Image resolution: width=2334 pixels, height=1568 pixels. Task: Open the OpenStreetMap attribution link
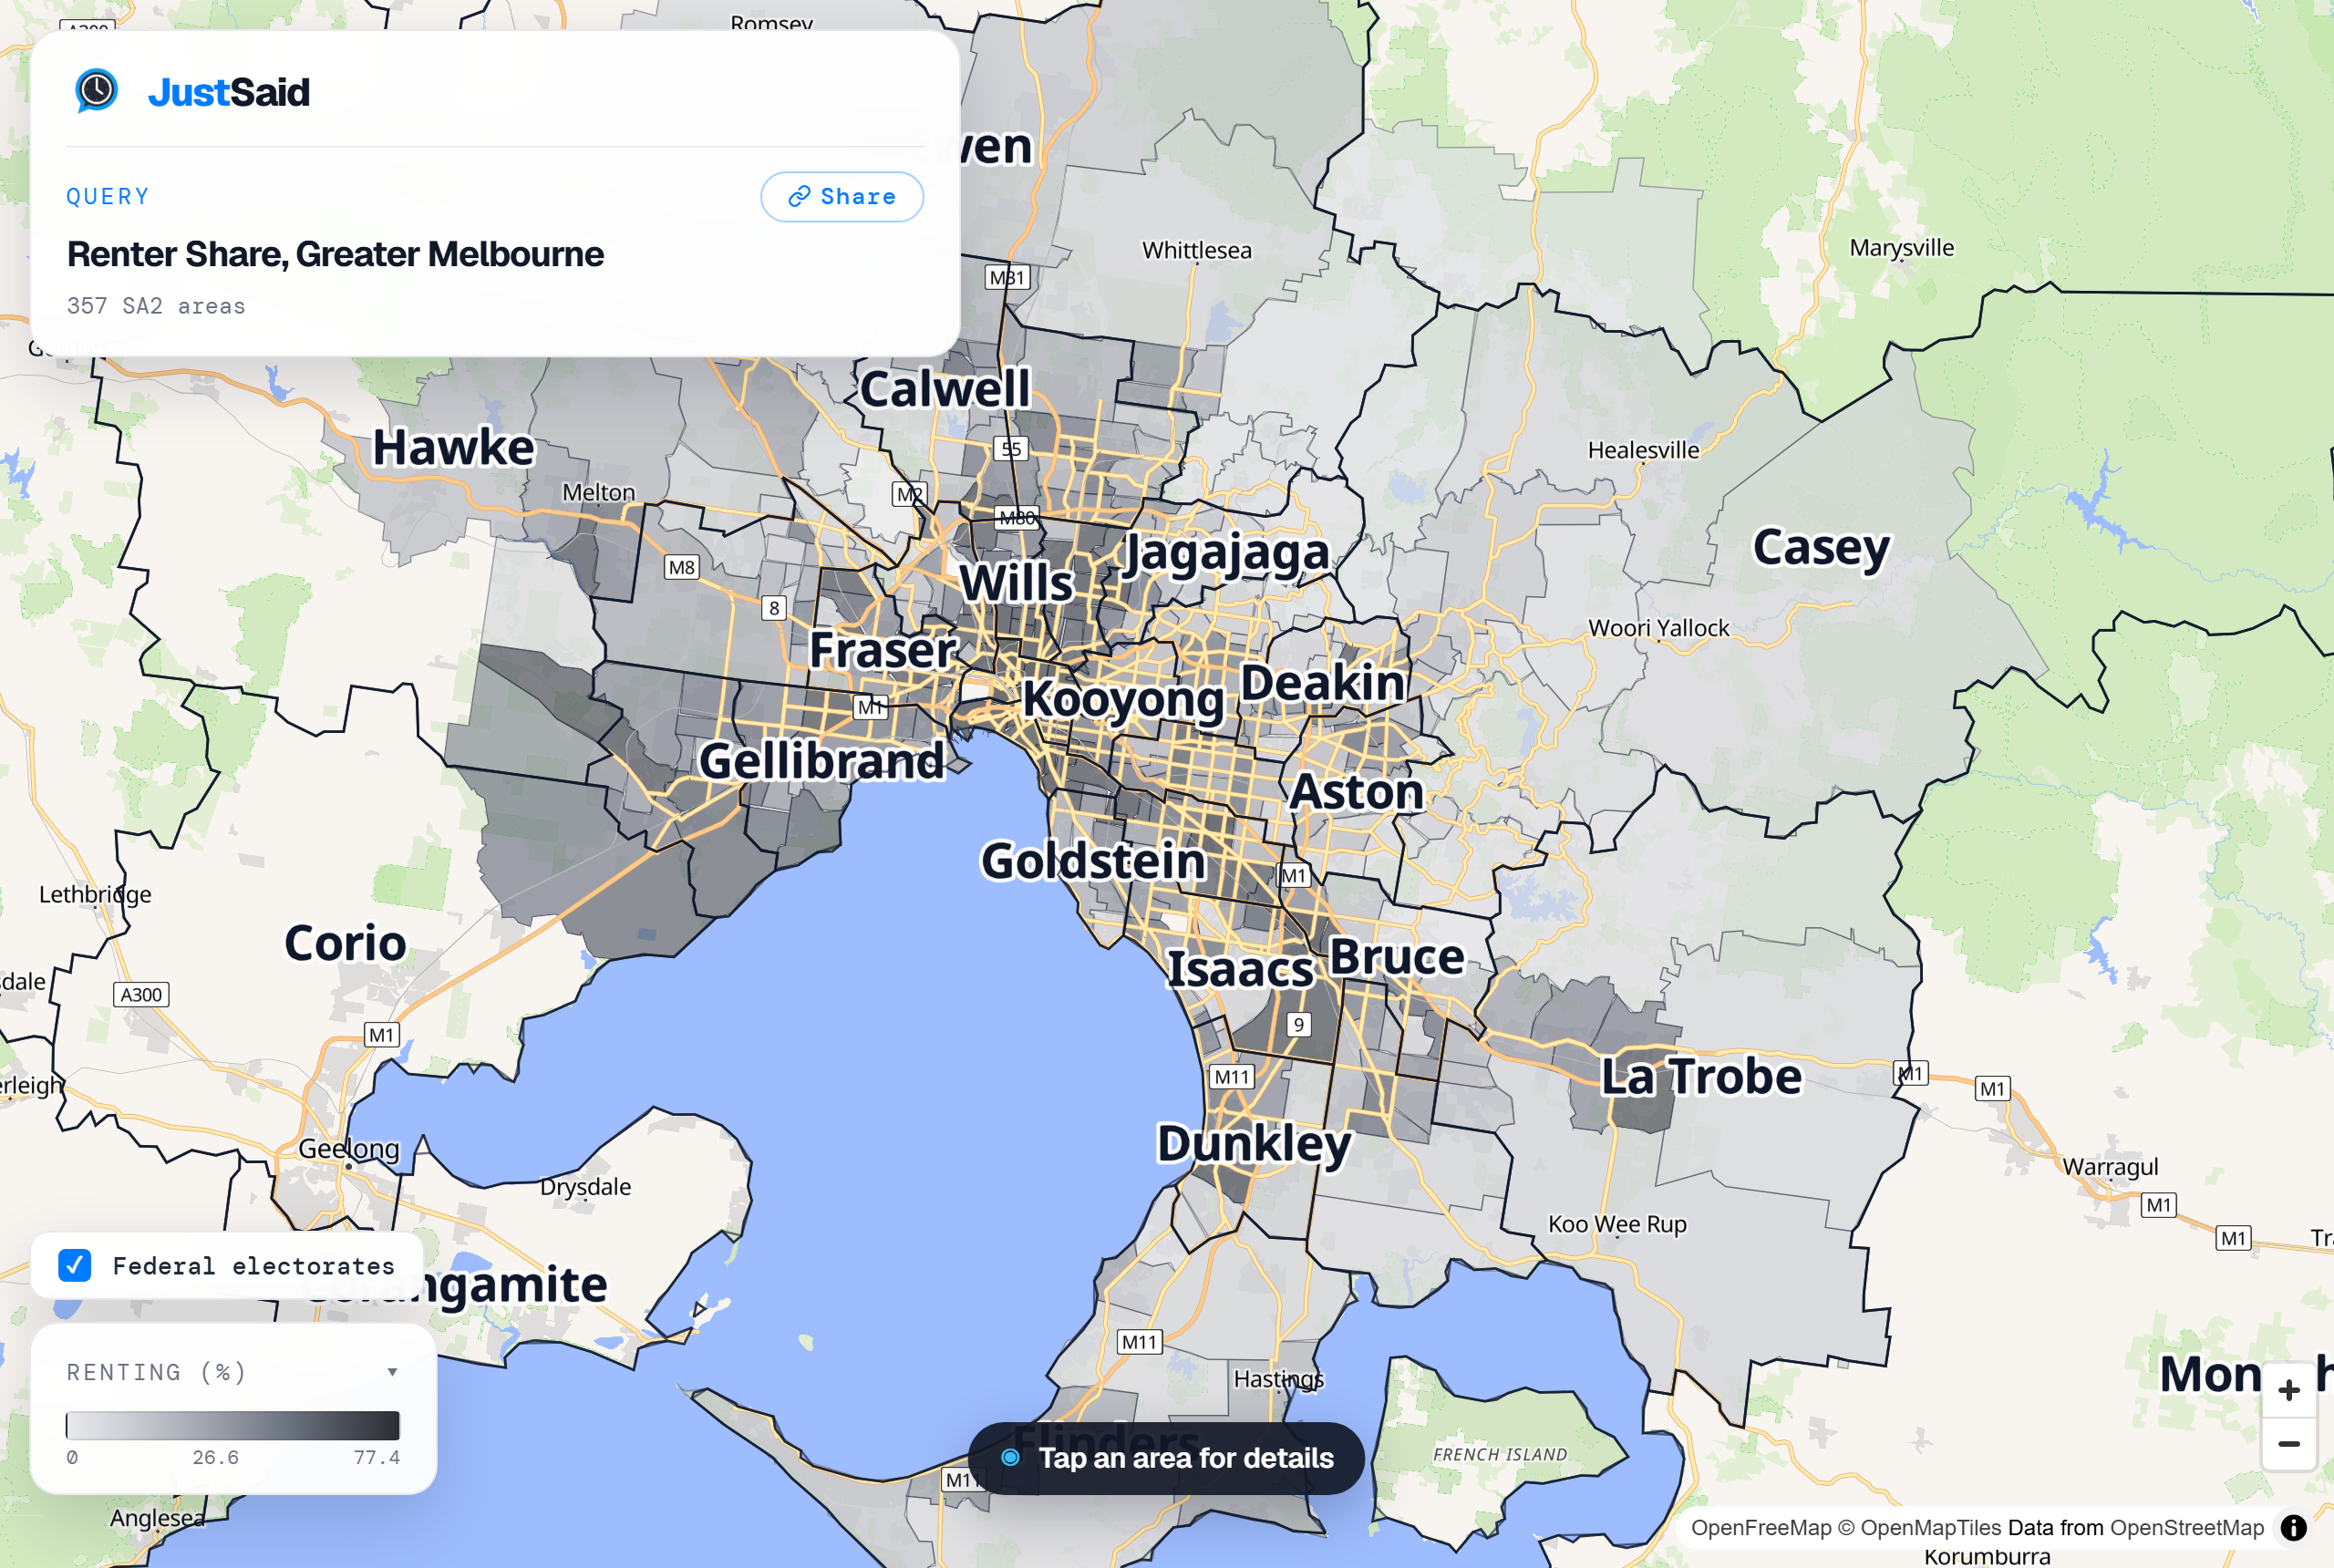click(2187, 1527)
